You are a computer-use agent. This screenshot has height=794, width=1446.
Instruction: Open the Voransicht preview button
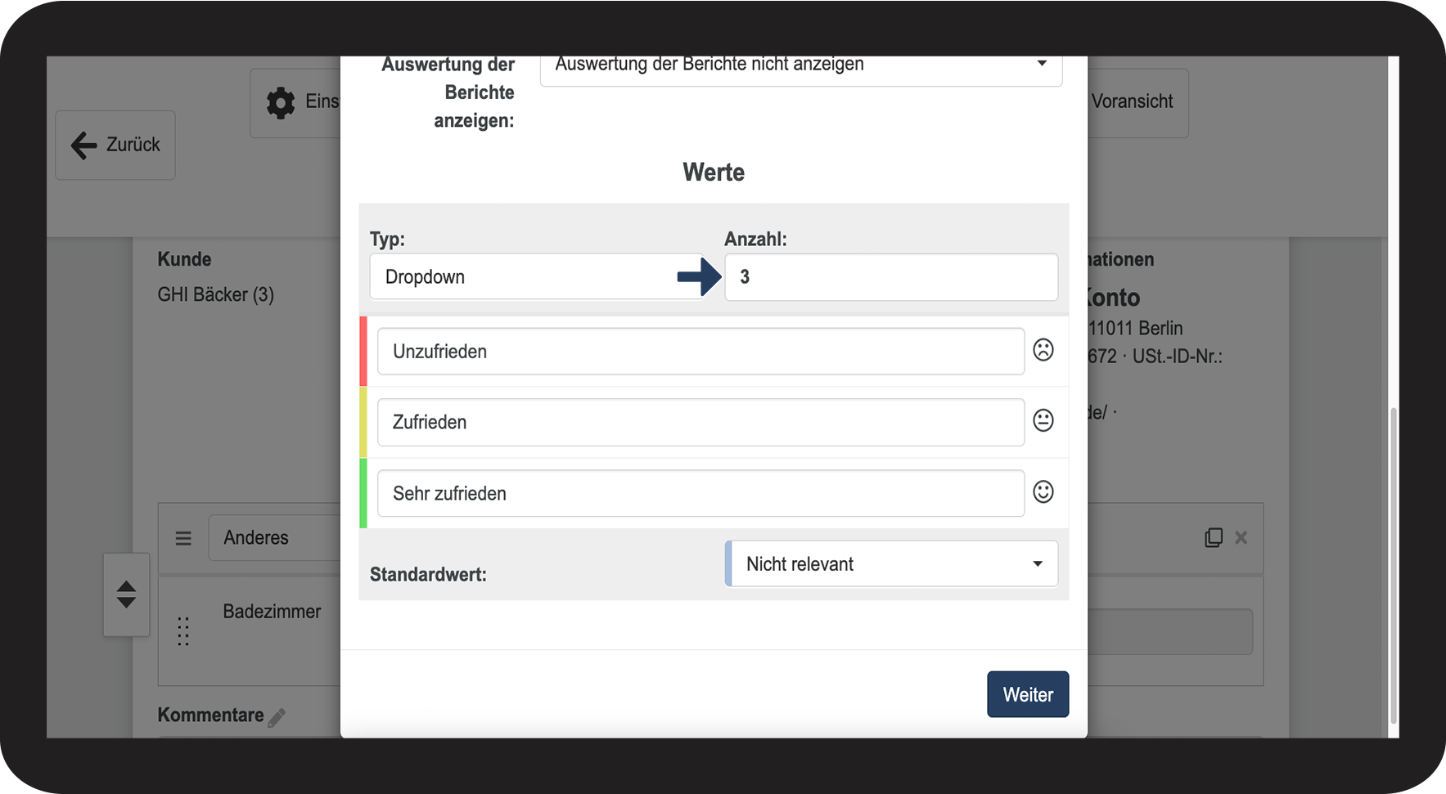[x=1137, y=102]
